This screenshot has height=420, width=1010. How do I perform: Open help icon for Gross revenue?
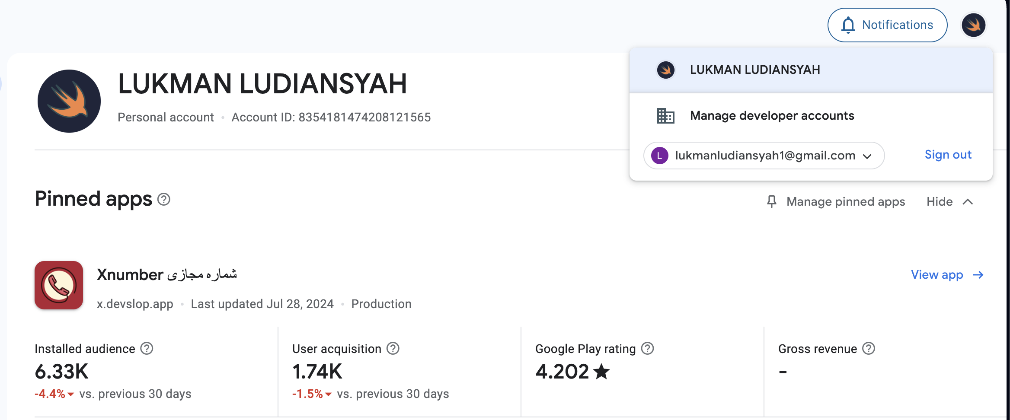[x=869, y=348]
